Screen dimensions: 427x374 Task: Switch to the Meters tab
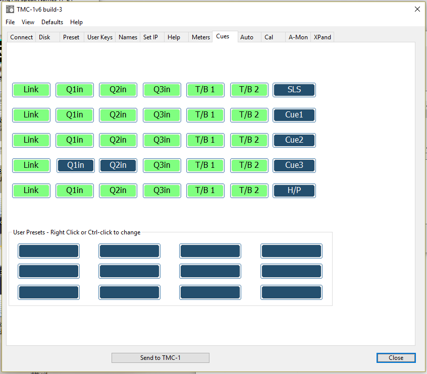point(201,37)
